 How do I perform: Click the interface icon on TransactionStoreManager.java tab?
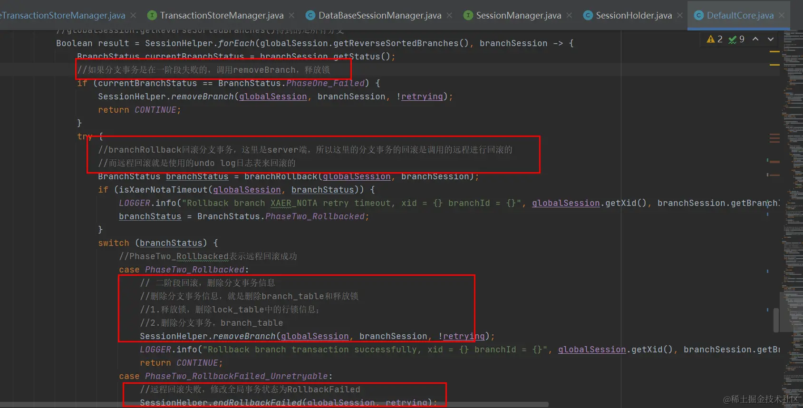click(152, 15)
